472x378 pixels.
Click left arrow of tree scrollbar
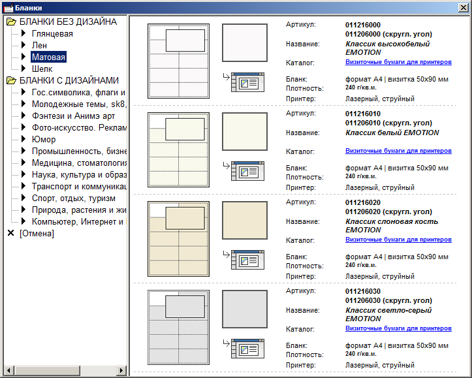point(9,370)
